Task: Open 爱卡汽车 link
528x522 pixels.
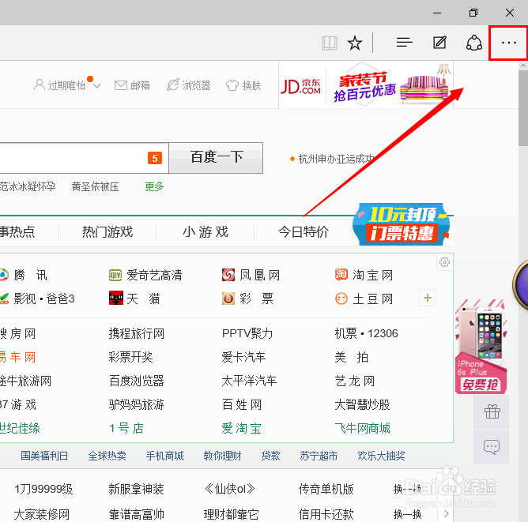Action: point(243,357)
